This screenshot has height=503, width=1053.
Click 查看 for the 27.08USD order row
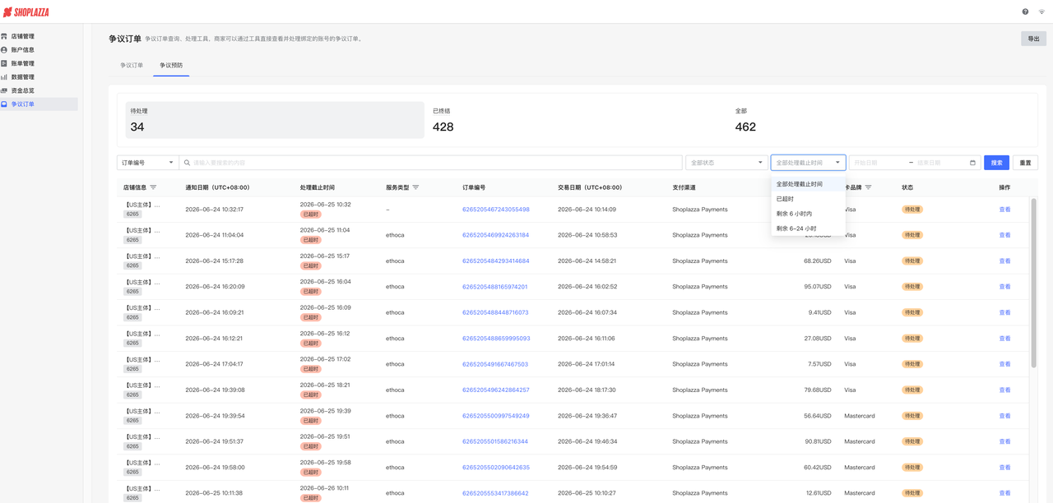(1004, 339)
